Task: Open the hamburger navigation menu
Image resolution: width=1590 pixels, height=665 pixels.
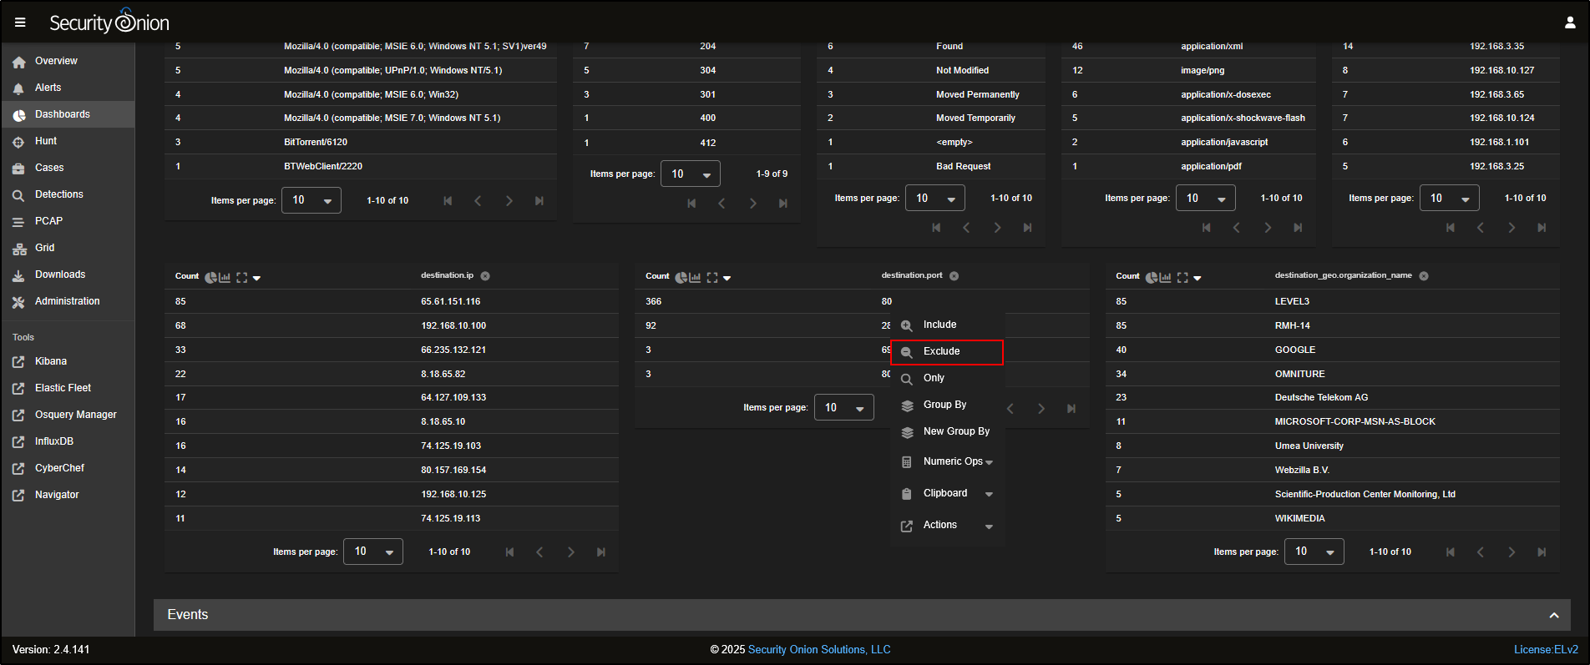Action: click(x=20, y=23)
